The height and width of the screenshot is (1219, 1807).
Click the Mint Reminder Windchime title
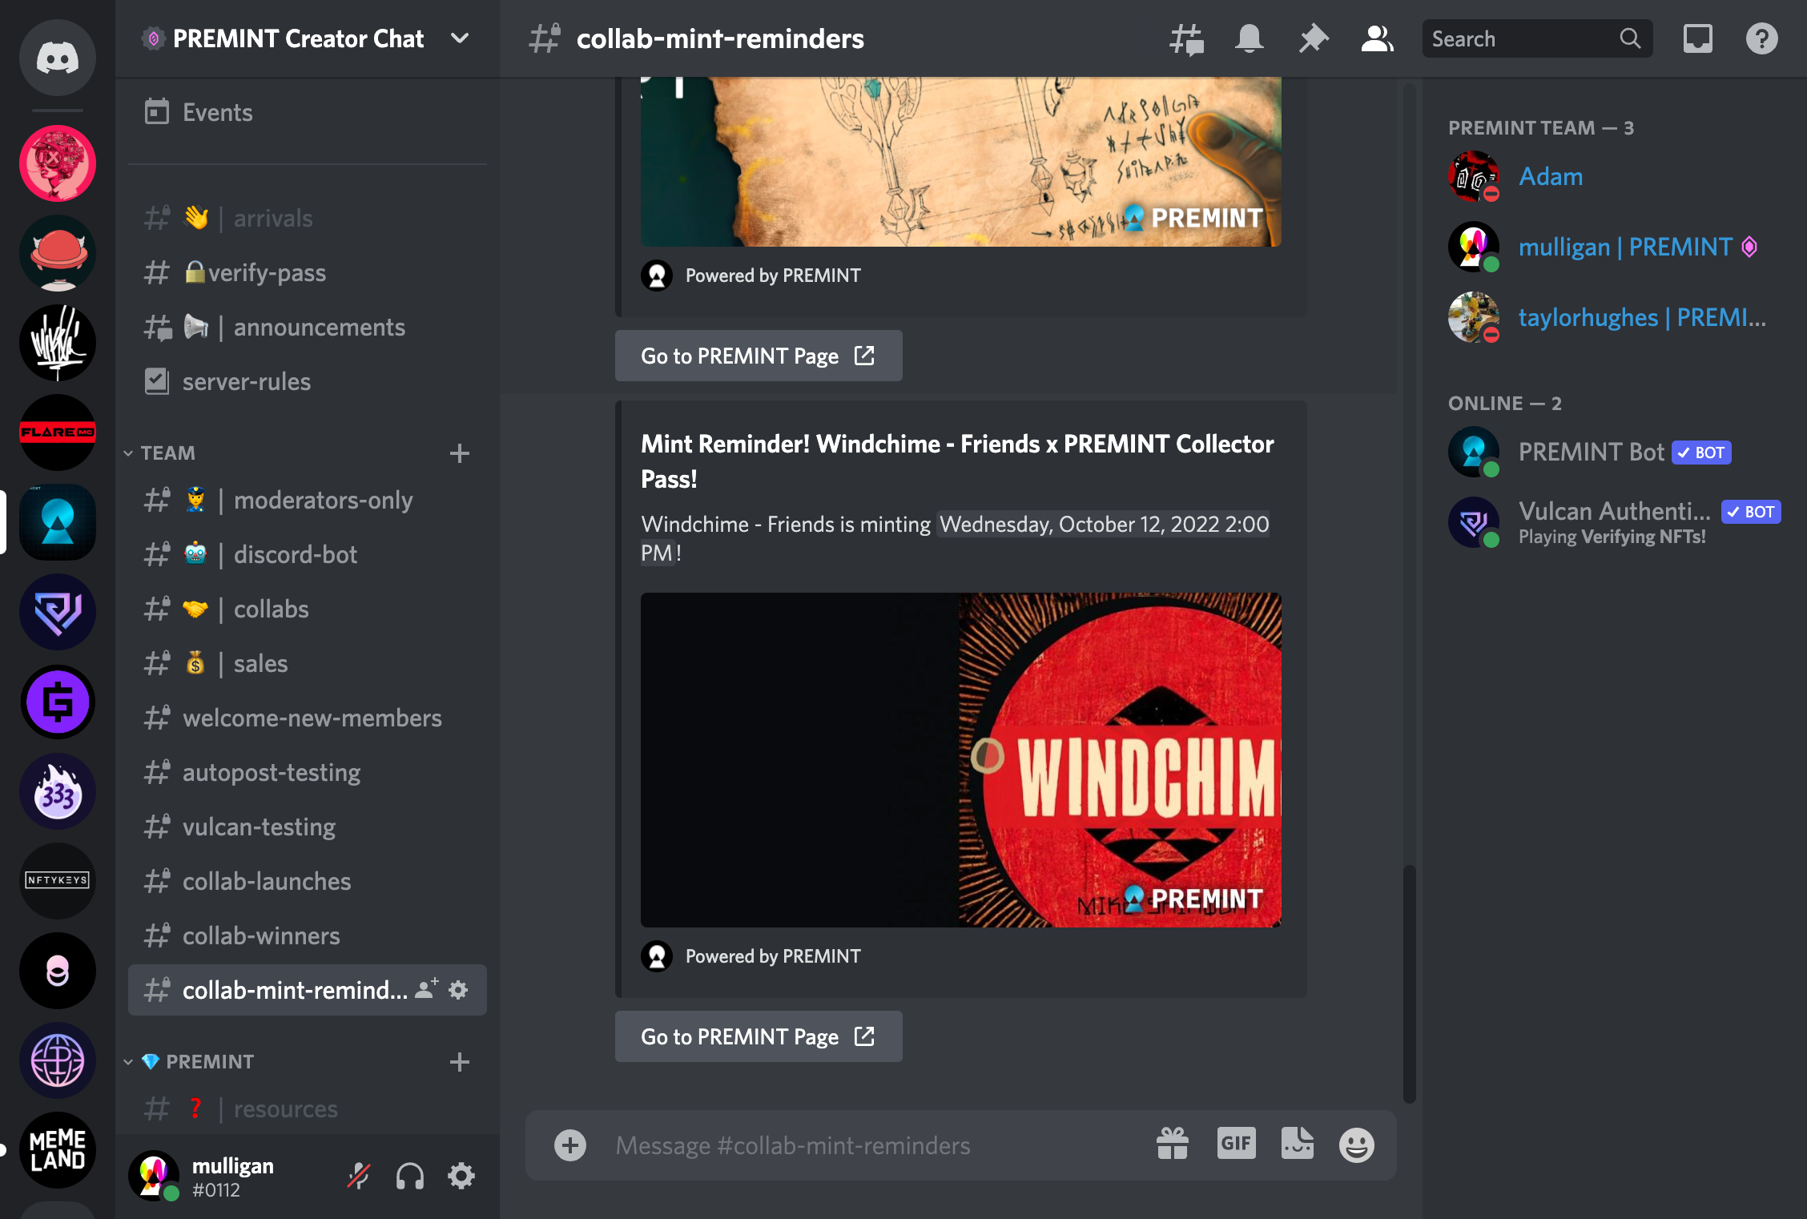point(957,461)
